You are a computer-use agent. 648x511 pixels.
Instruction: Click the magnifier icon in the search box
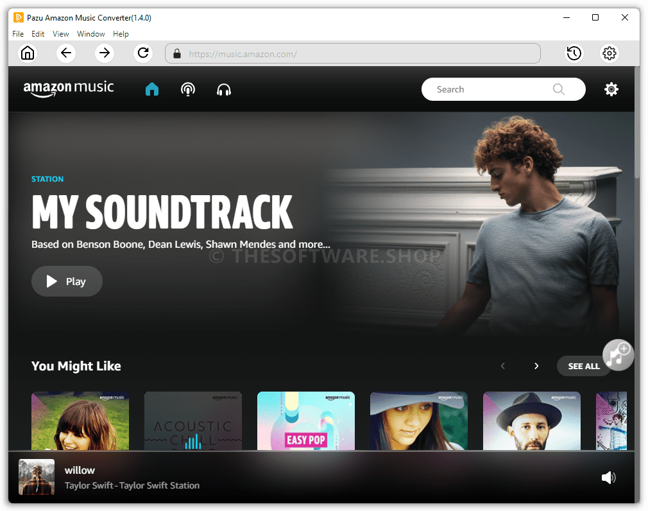tap(559, 89)
